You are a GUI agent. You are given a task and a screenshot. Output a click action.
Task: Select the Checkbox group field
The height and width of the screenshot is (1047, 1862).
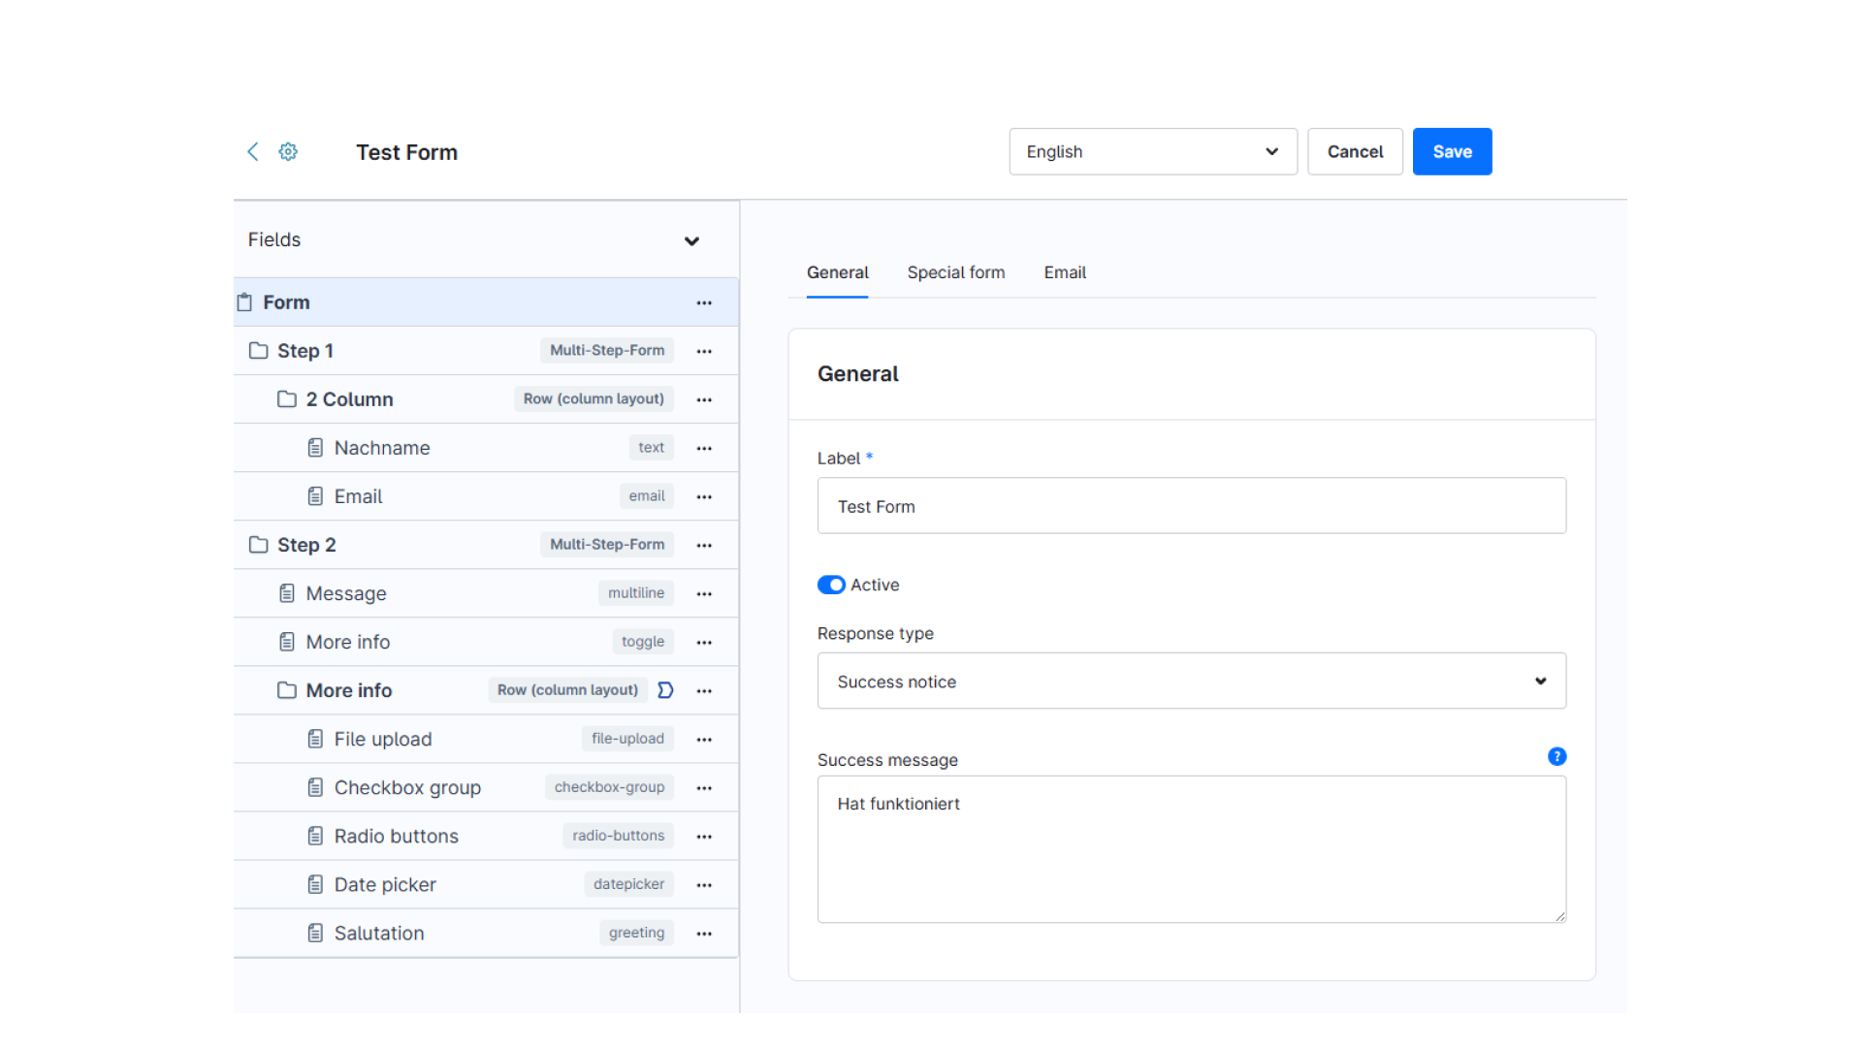[x=486, y=787]
